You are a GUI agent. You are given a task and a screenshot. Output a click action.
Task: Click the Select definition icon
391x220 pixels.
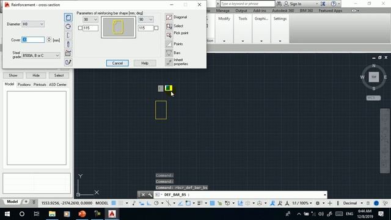pos(169,26)
